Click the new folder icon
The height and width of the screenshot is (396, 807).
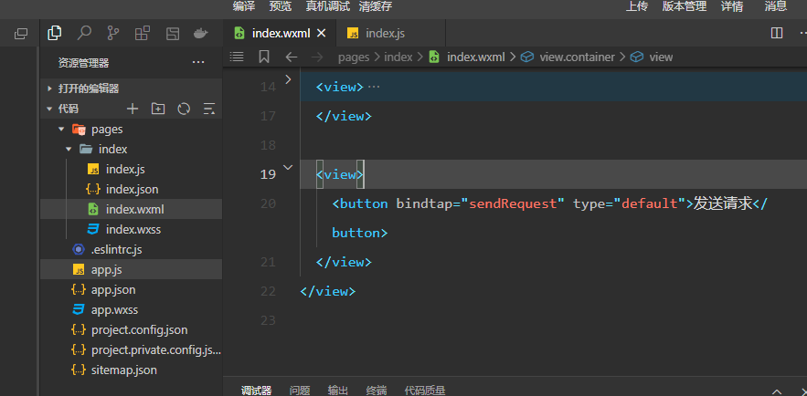(x=158, y=109)
